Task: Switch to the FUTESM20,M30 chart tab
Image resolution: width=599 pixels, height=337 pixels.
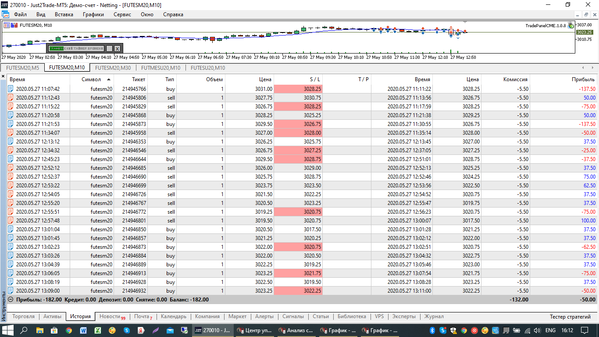Action: point(113,68)
